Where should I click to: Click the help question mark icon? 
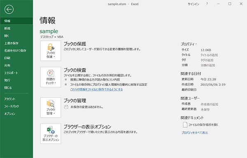(x=207, y=4)
